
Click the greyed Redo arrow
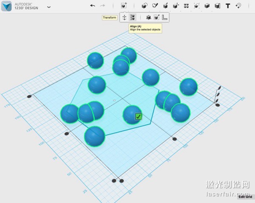pyautogui.click(x=102, y=6)
